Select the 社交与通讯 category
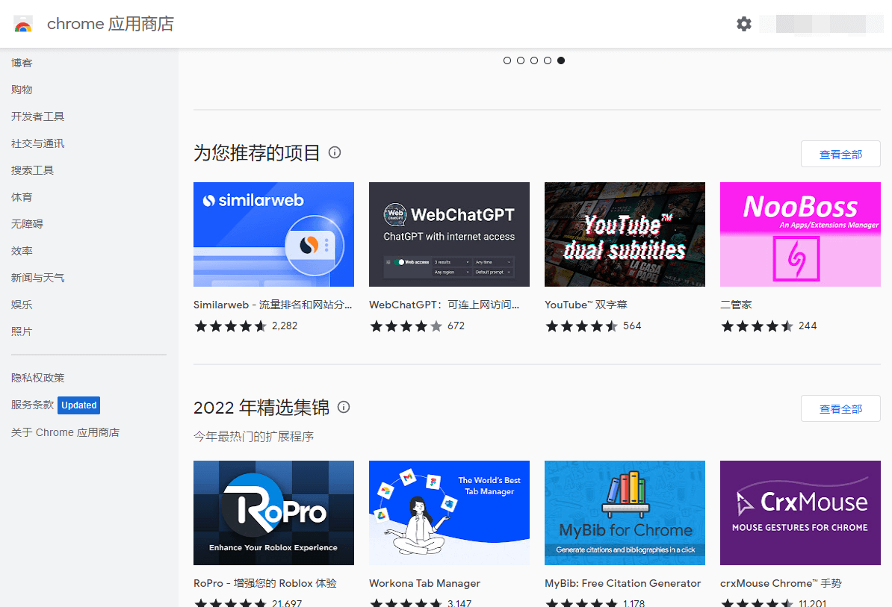 click(x=37, y=143)
